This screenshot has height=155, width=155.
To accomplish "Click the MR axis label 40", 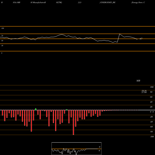I will pos(151,102).
